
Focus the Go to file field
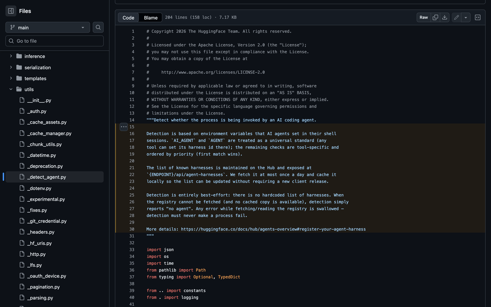(x=54, y=41)
